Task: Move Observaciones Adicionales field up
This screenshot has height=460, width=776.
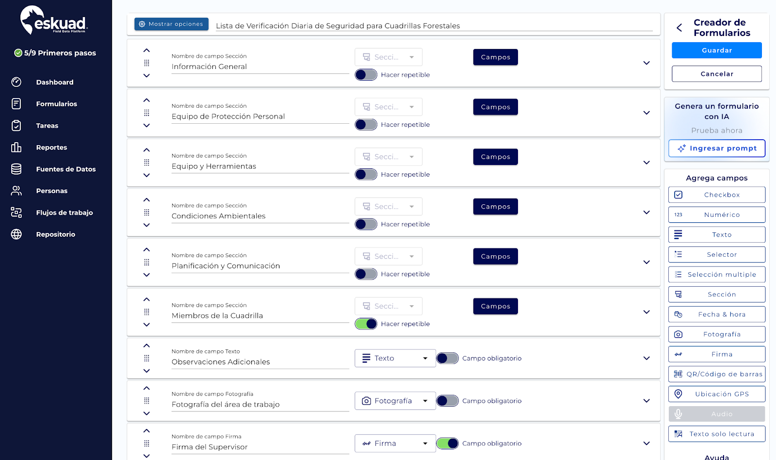Action: point(146,345)
